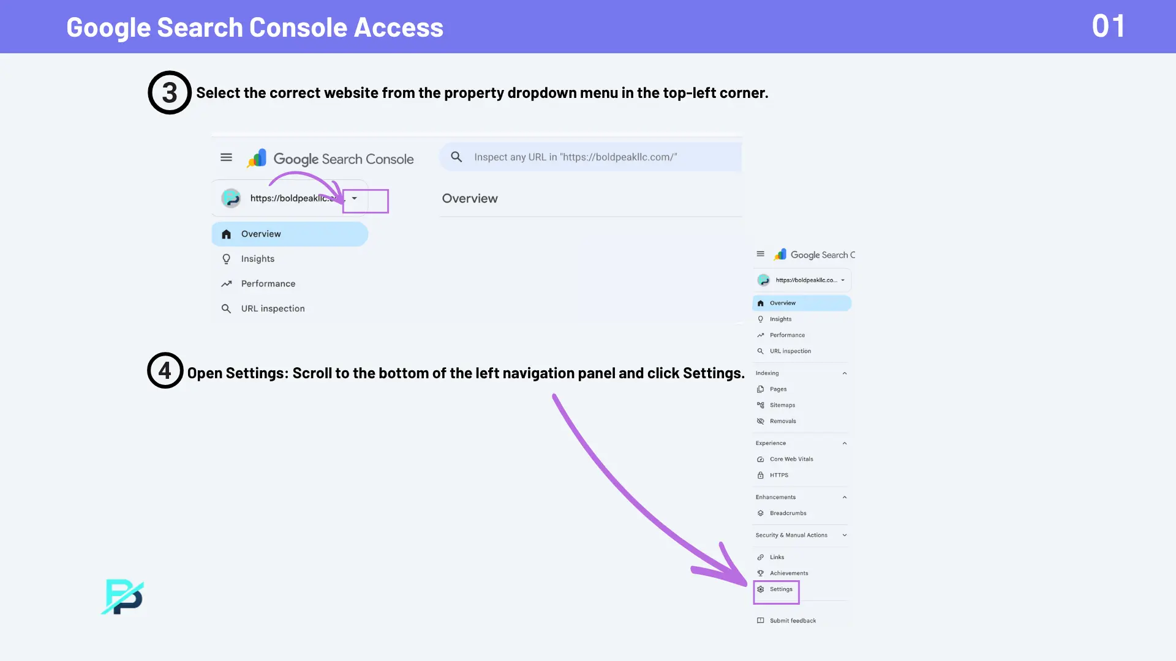Viewport: 1176px width, 661px height.
Task: Click Security & Manual Actions label
Action: click(x=791, y=535)
